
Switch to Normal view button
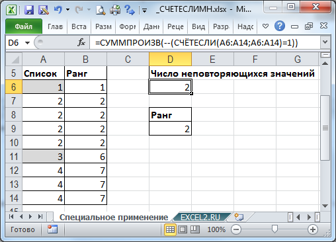tap(170, 229)
